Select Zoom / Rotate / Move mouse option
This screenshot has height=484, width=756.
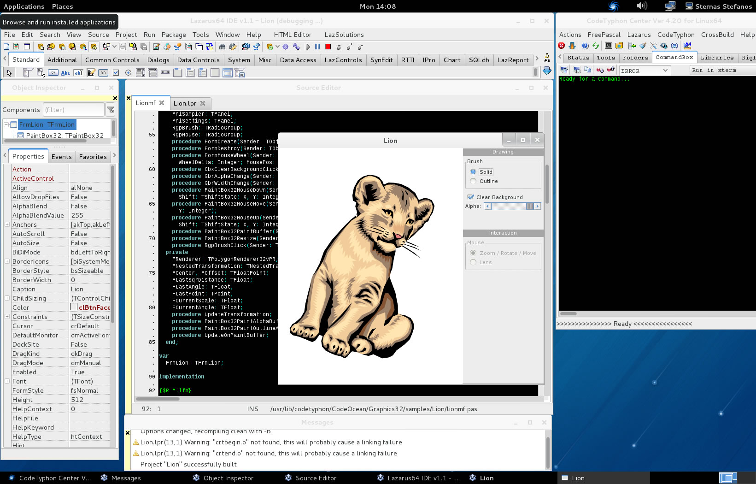pos(473,253)
